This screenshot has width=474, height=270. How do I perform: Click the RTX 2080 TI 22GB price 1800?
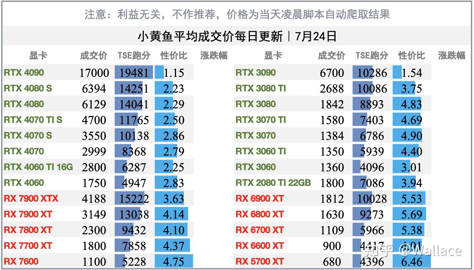tap(332, 183)
